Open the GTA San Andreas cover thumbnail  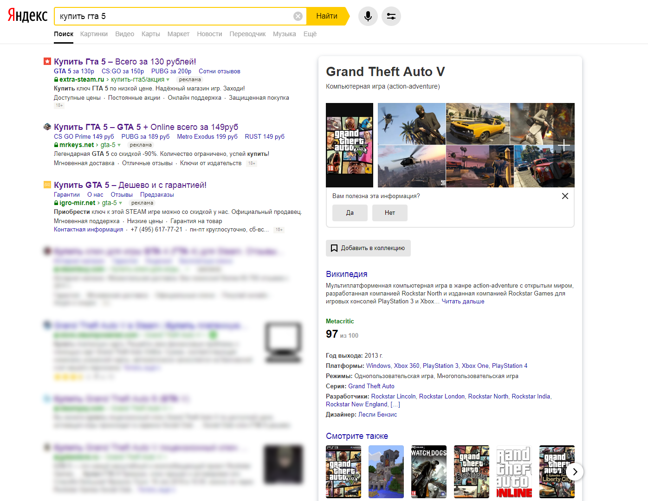(472, 472)
